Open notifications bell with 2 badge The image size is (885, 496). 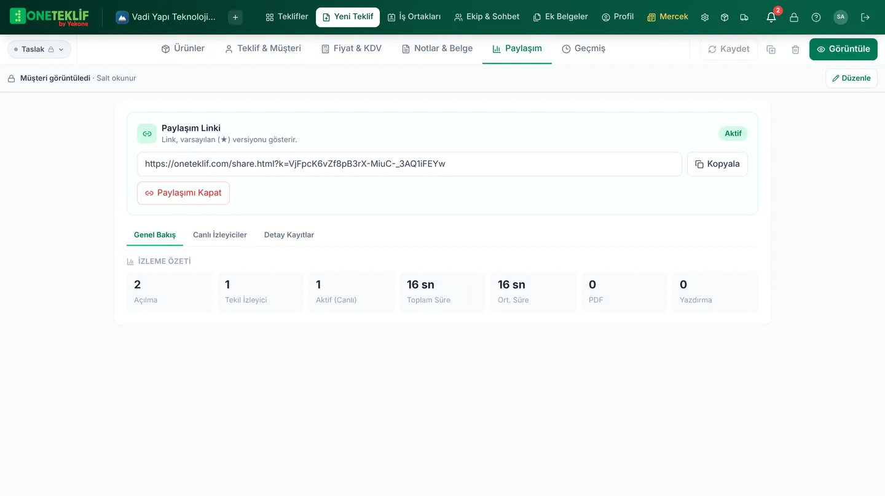(x=771, y=17)
